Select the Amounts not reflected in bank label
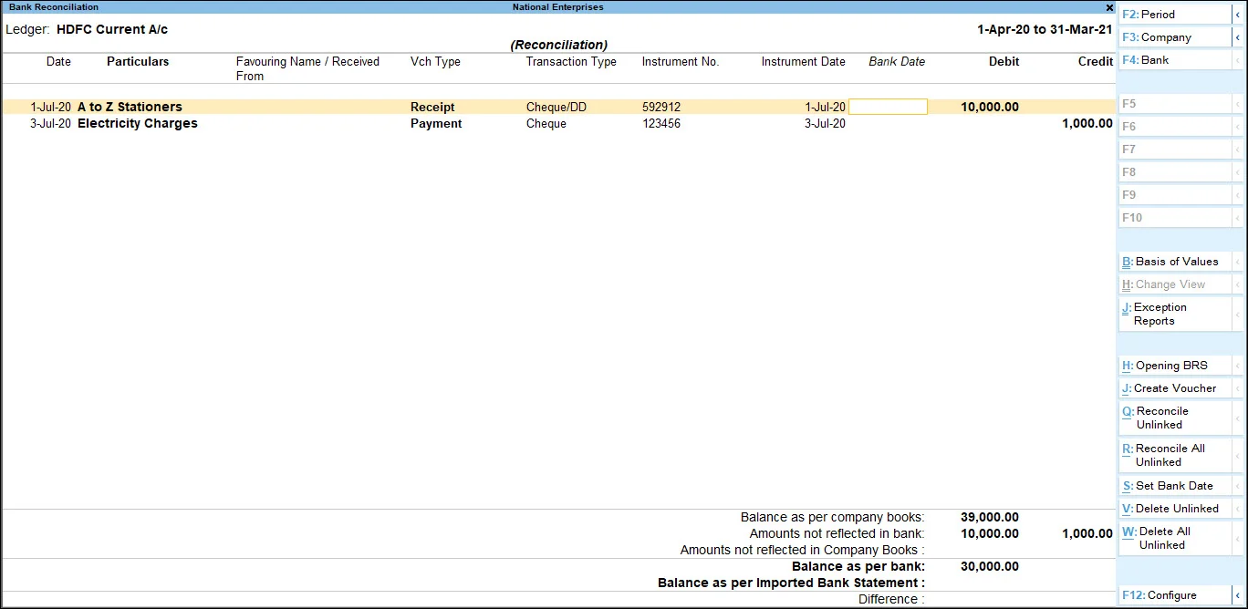 (837, 533)
